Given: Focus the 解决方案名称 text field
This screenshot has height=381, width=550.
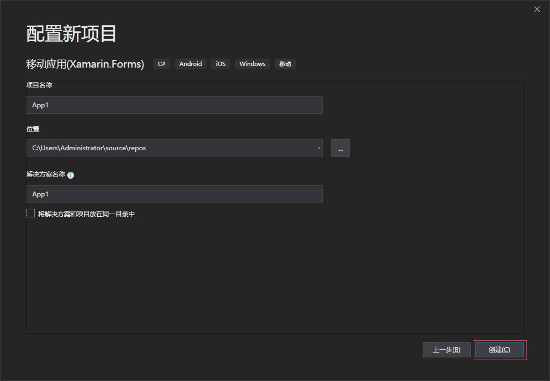Looking at the screenshot, I should pyautogui.click(x=174, y=194).
